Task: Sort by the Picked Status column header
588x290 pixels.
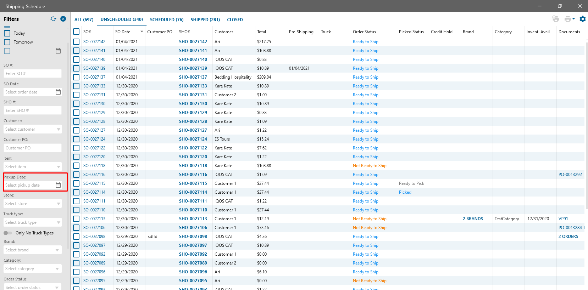Action: pos(411,32)
